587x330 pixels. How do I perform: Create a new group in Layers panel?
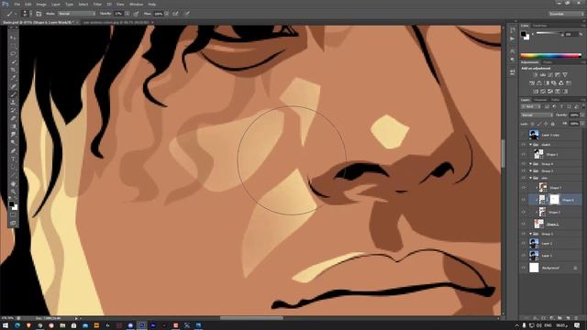[x=559, y=318]
